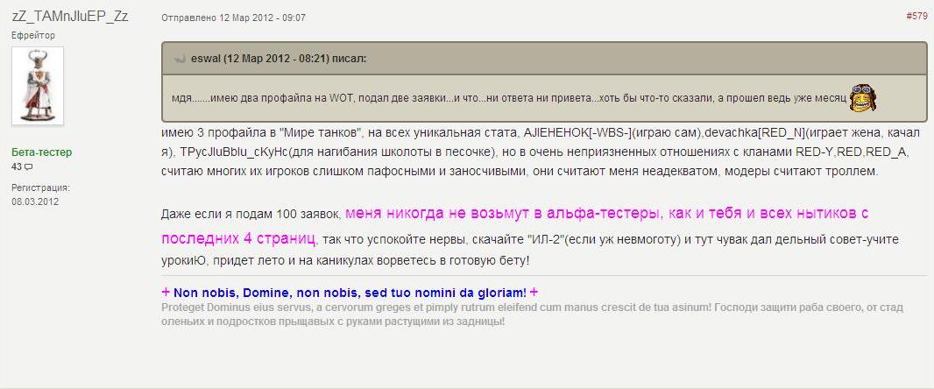Select the 'Ефрейтор' rank text
Viewport: 934px width, 389px height.
(x=33, y=35)
